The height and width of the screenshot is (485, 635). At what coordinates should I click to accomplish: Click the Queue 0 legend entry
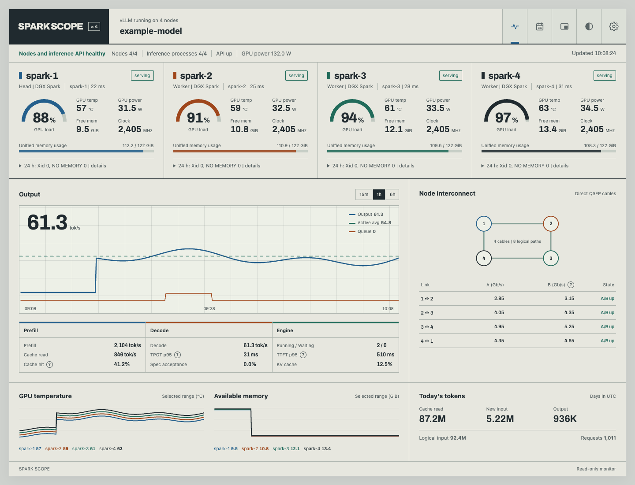coord(362,231)
